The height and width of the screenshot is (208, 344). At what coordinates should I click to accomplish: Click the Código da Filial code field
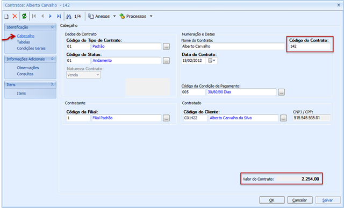78,118
